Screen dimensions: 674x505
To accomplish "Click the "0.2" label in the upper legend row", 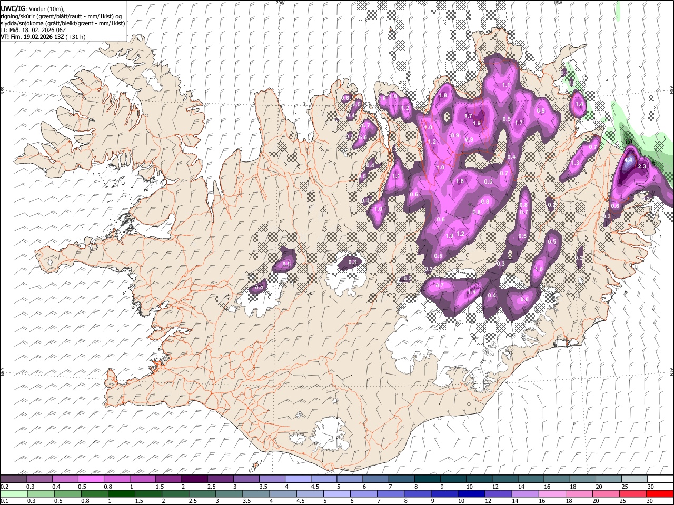I will 4,486.
